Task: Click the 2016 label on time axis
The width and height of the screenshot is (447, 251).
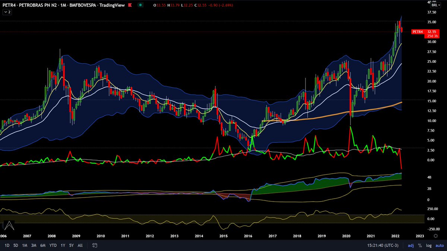Action: (248, 236)
